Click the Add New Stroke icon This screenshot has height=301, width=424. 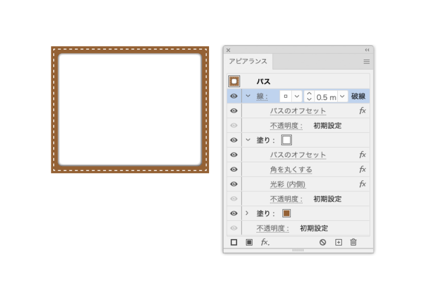coord(234,242)
